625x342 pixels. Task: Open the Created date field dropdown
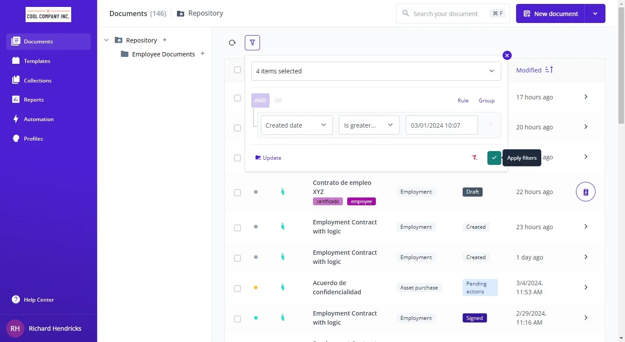pyautogui.click(x=296, y=125)
